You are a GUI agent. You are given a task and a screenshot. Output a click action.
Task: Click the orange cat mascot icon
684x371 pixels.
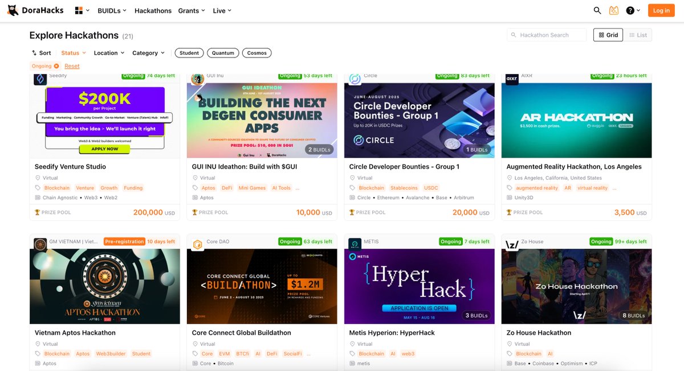pos(614,10)
